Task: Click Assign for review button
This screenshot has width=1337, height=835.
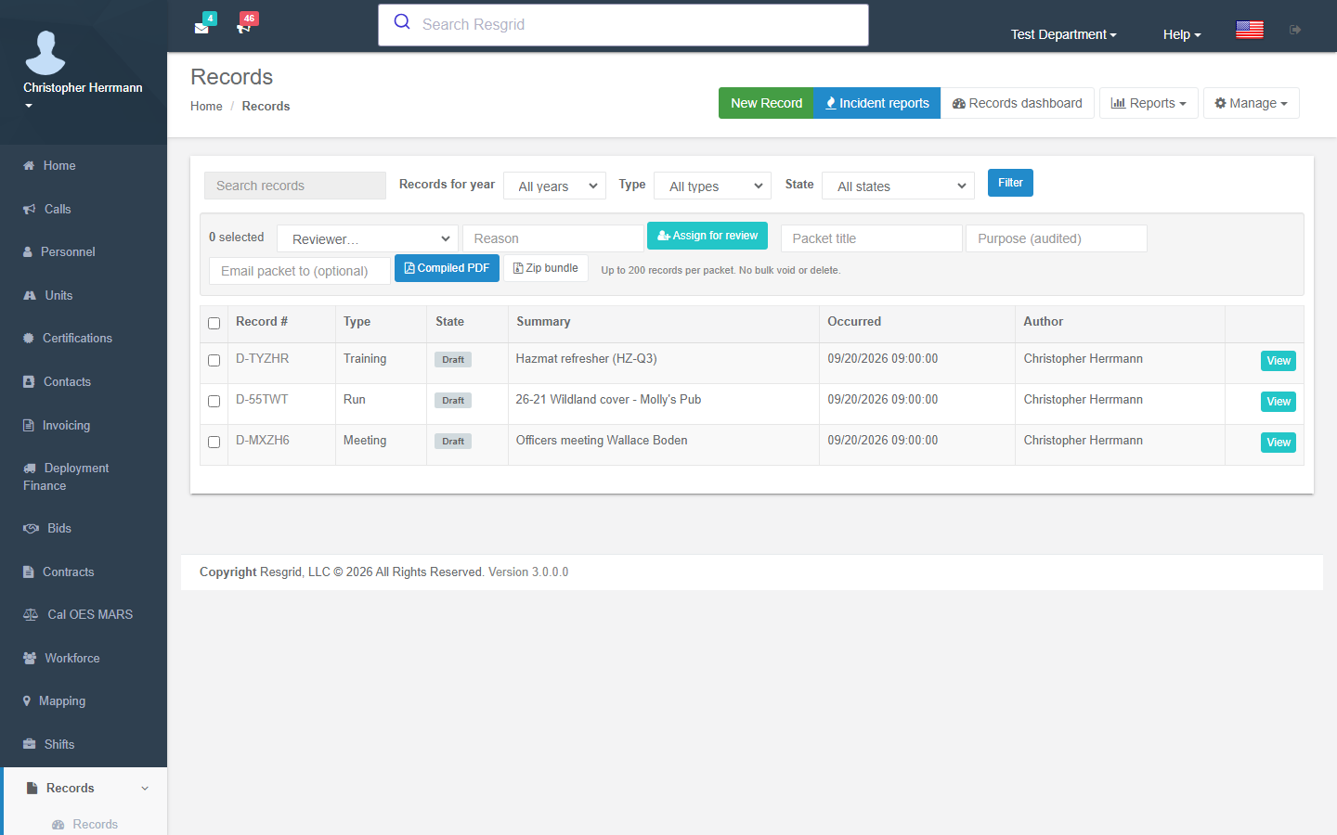Action: click(x=707, y=236)
